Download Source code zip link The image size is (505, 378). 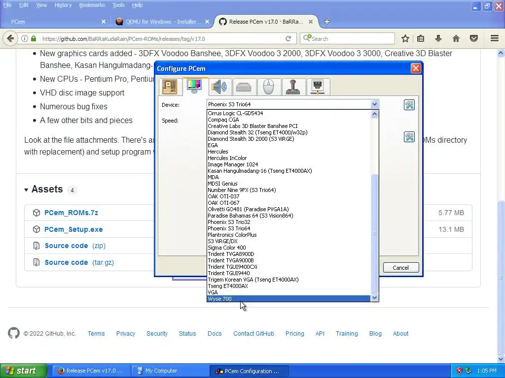point(75,246)
